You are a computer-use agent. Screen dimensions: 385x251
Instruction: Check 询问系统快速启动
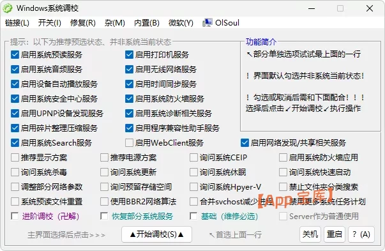(283, 172)
